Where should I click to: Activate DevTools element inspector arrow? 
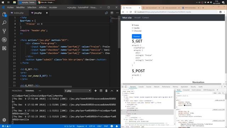tap(123, 87)
